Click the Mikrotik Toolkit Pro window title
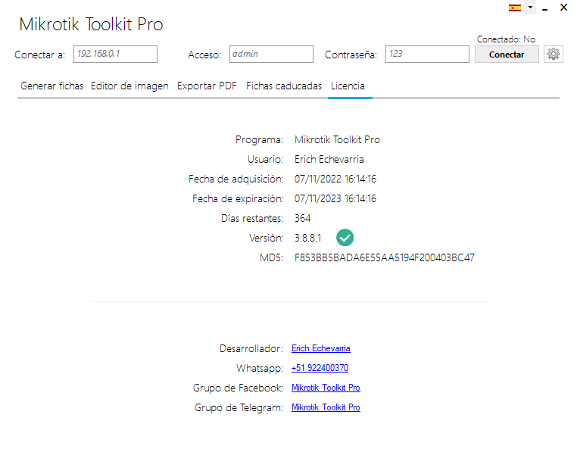The width and height of the screenshot is (577, 449). click(x=91, y=24)
